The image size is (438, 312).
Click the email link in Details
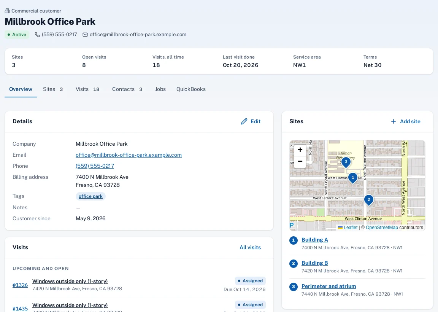(129, 155)
